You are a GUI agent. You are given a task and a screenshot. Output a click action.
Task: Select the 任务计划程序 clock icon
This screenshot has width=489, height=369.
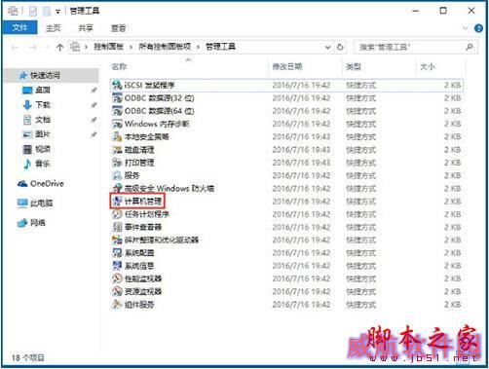click(x=117, y=214)
